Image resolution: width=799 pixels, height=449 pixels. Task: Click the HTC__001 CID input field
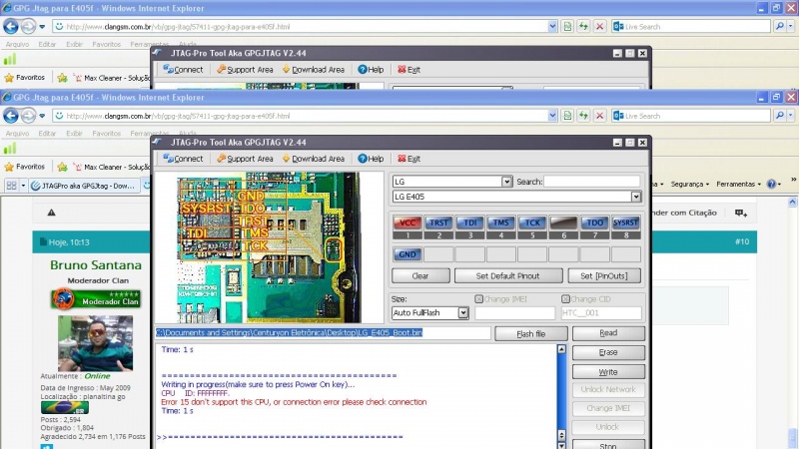pyautogui.click(x=601, y=313)
